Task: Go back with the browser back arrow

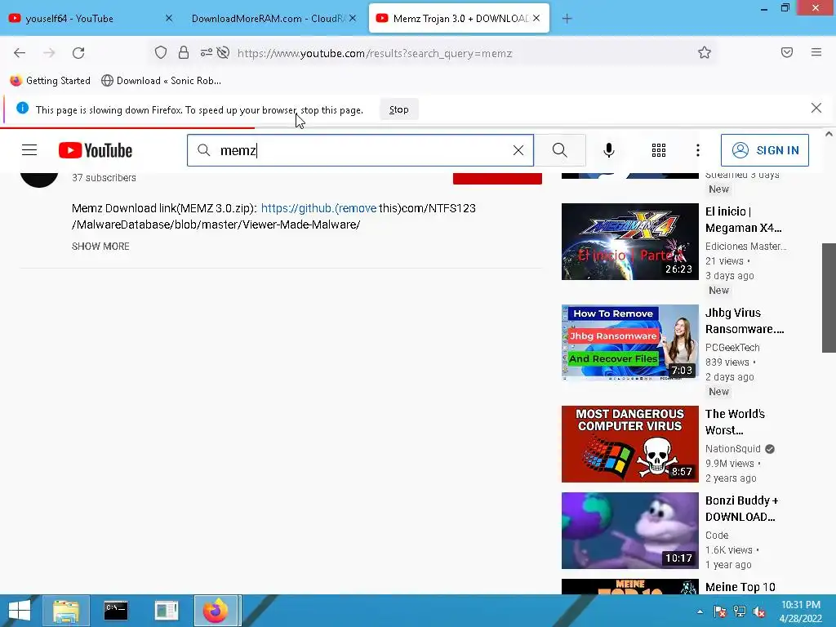Action: point(20,53)
